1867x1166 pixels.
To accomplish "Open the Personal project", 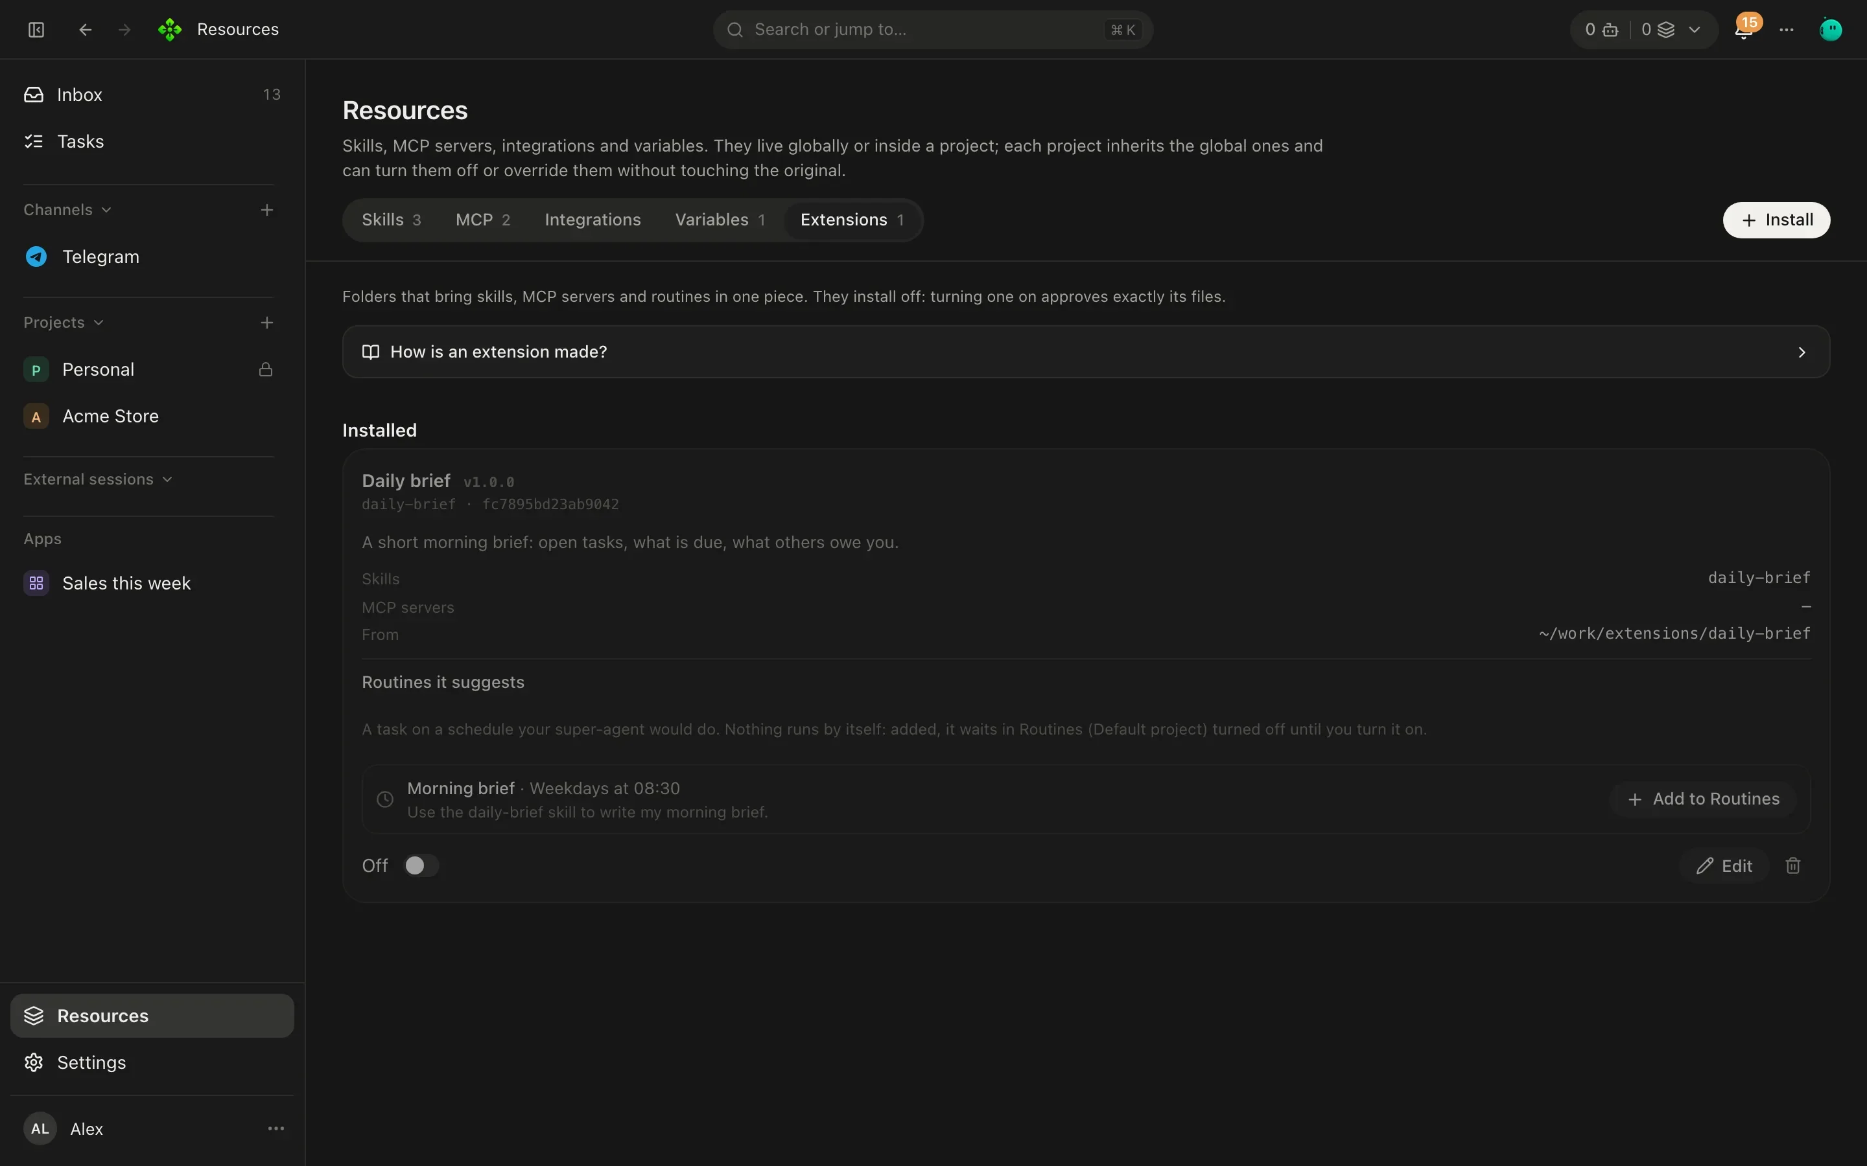I will (x=152, y=369).
